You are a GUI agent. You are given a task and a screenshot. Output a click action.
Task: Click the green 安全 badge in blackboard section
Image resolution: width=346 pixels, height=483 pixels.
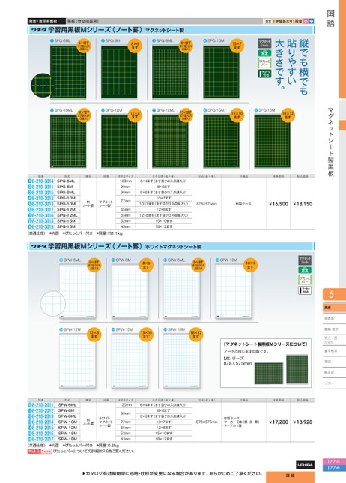pyautogui.click(x=264, y=53)
